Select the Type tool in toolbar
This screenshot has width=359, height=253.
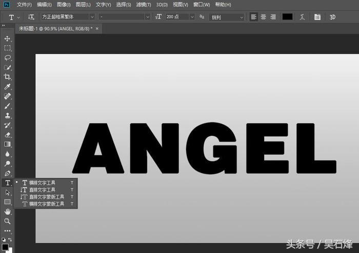coord(7,183)
